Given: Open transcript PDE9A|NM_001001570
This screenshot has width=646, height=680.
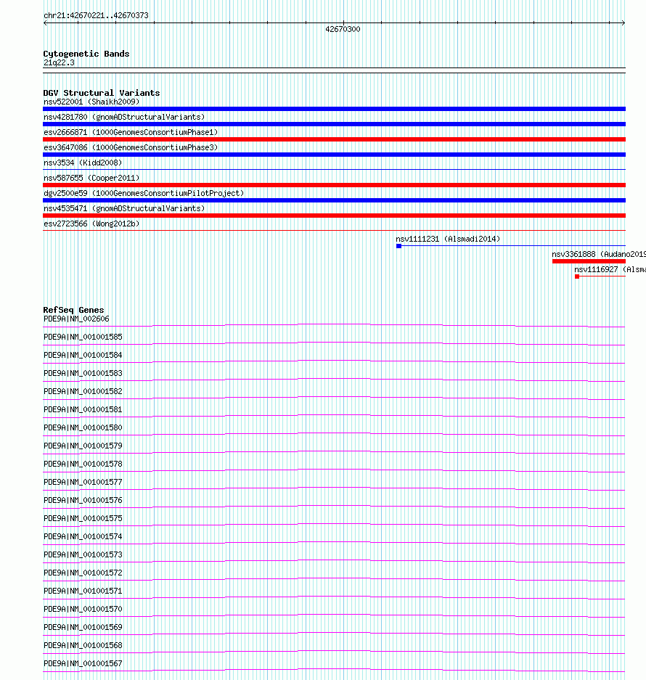Looking at the screenshot, I should 83,610.
